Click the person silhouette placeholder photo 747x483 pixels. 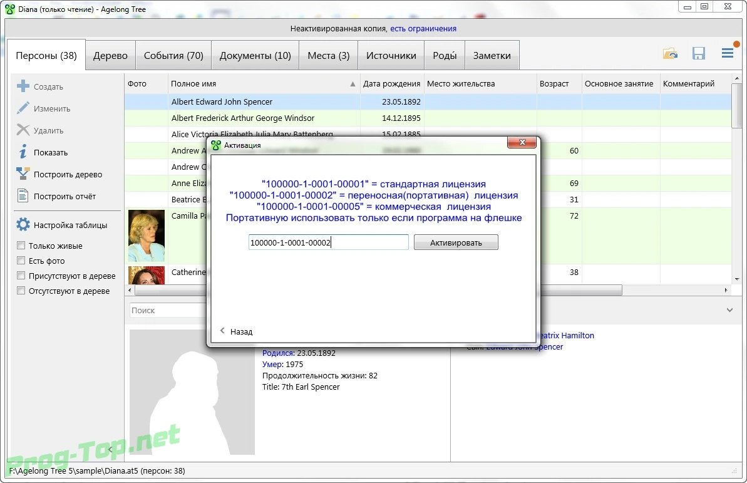(x=192, y=392)
